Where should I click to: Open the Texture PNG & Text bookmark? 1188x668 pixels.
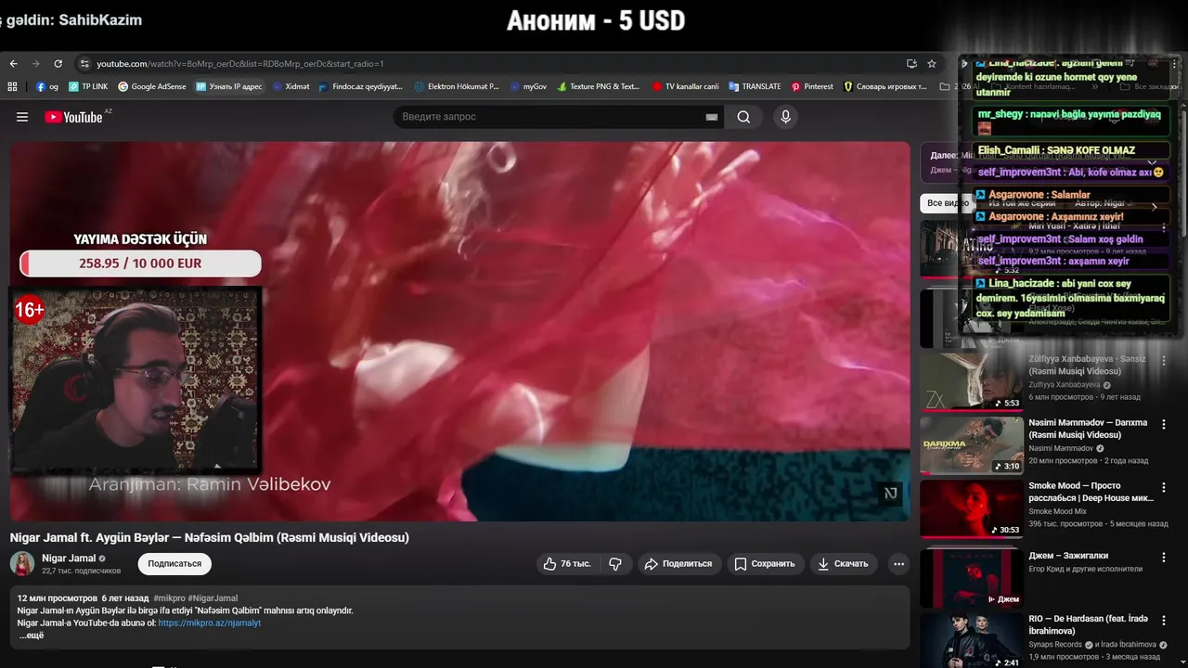[599, 86]
